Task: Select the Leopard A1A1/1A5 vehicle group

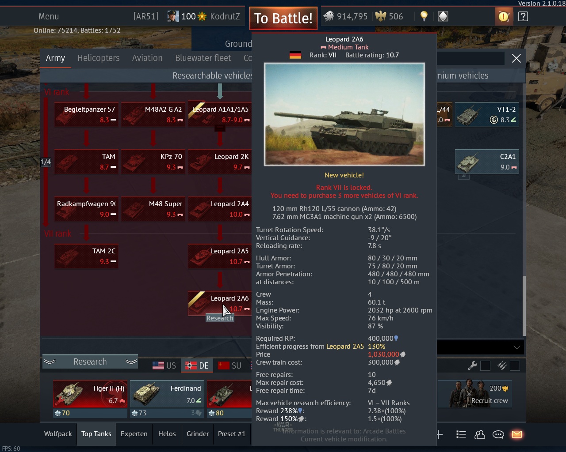Action: click(220, 114)
